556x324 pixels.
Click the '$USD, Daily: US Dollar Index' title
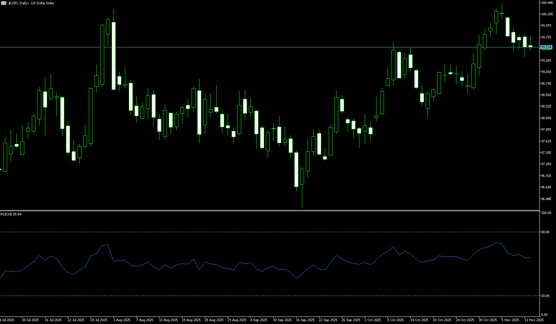pyautogui.click(x=31, y=3)
